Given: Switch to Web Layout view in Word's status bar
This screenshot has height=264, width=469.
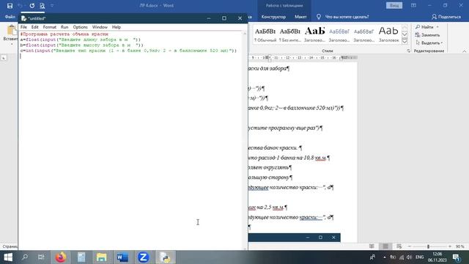Looking at the screenshot, I should [x=399, y=246].
